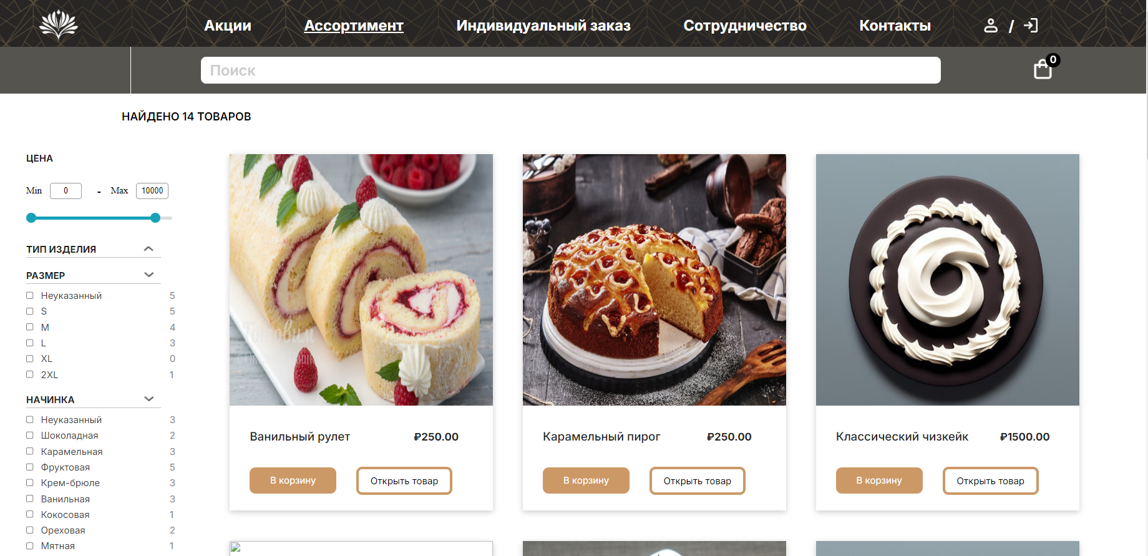Viewport: 1148px width, 556px height.
Task: Click the lotus logo icon
Action: point(59,25)
